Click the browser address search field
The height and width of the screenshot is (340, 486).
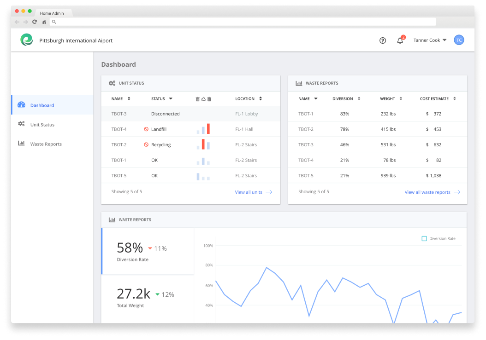pos(243,22)
